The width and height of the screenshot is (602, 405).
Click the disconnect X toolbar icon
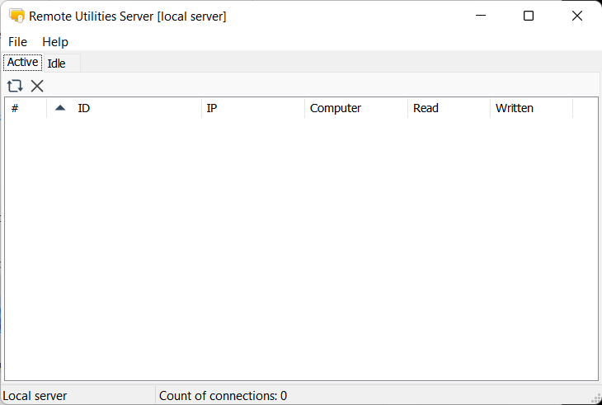37,86
